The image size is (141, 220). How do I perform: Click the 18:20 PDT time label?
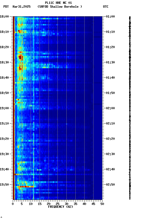(4, 47)
